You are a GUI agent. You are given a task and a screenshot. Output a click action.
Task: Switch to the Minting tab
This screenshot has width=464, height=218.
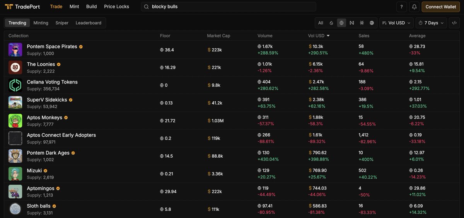[41, 23]
